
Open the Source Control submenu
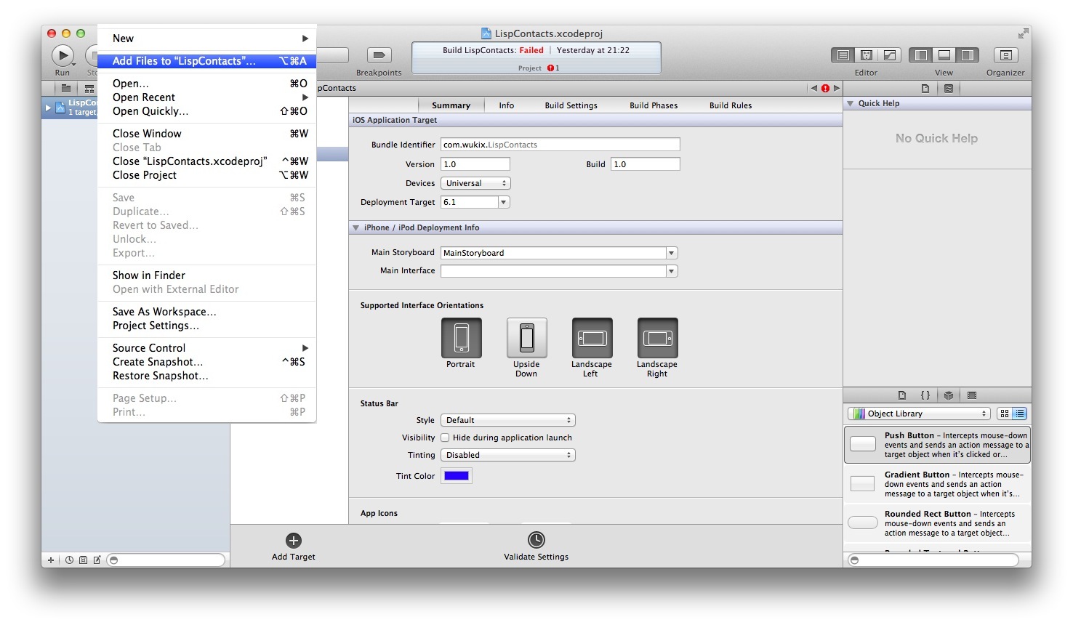[207, 348]
